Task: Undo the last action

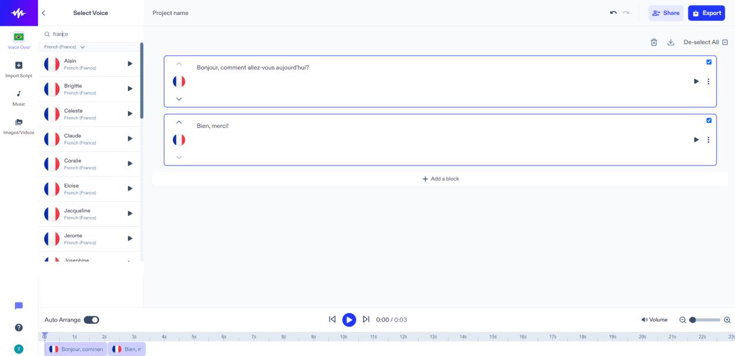Action: point(613,13)
